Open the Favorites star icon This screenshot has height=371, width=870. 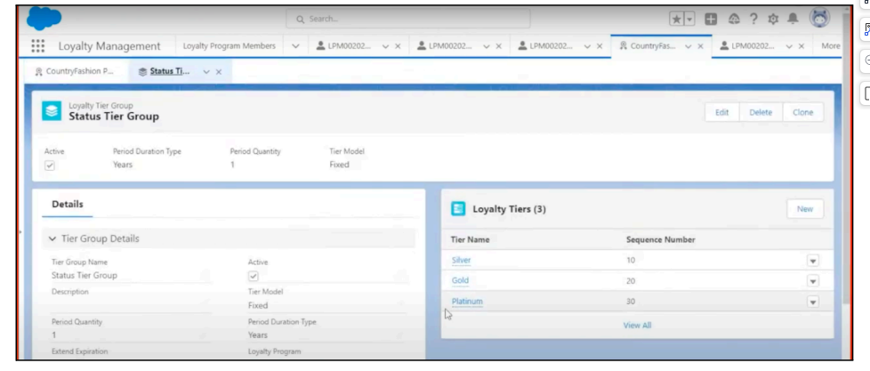point(678,19)
